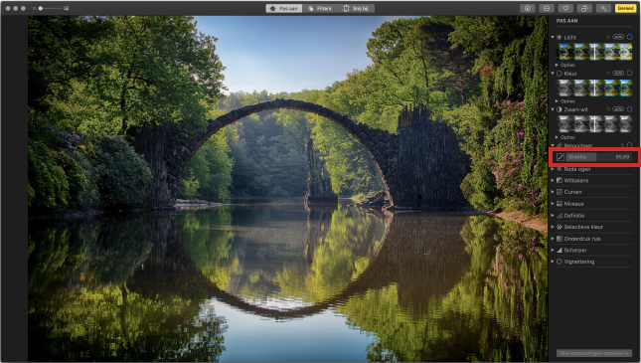Collapse the Kleur adjustment section

pyautogui.click(x=553, y=74)
